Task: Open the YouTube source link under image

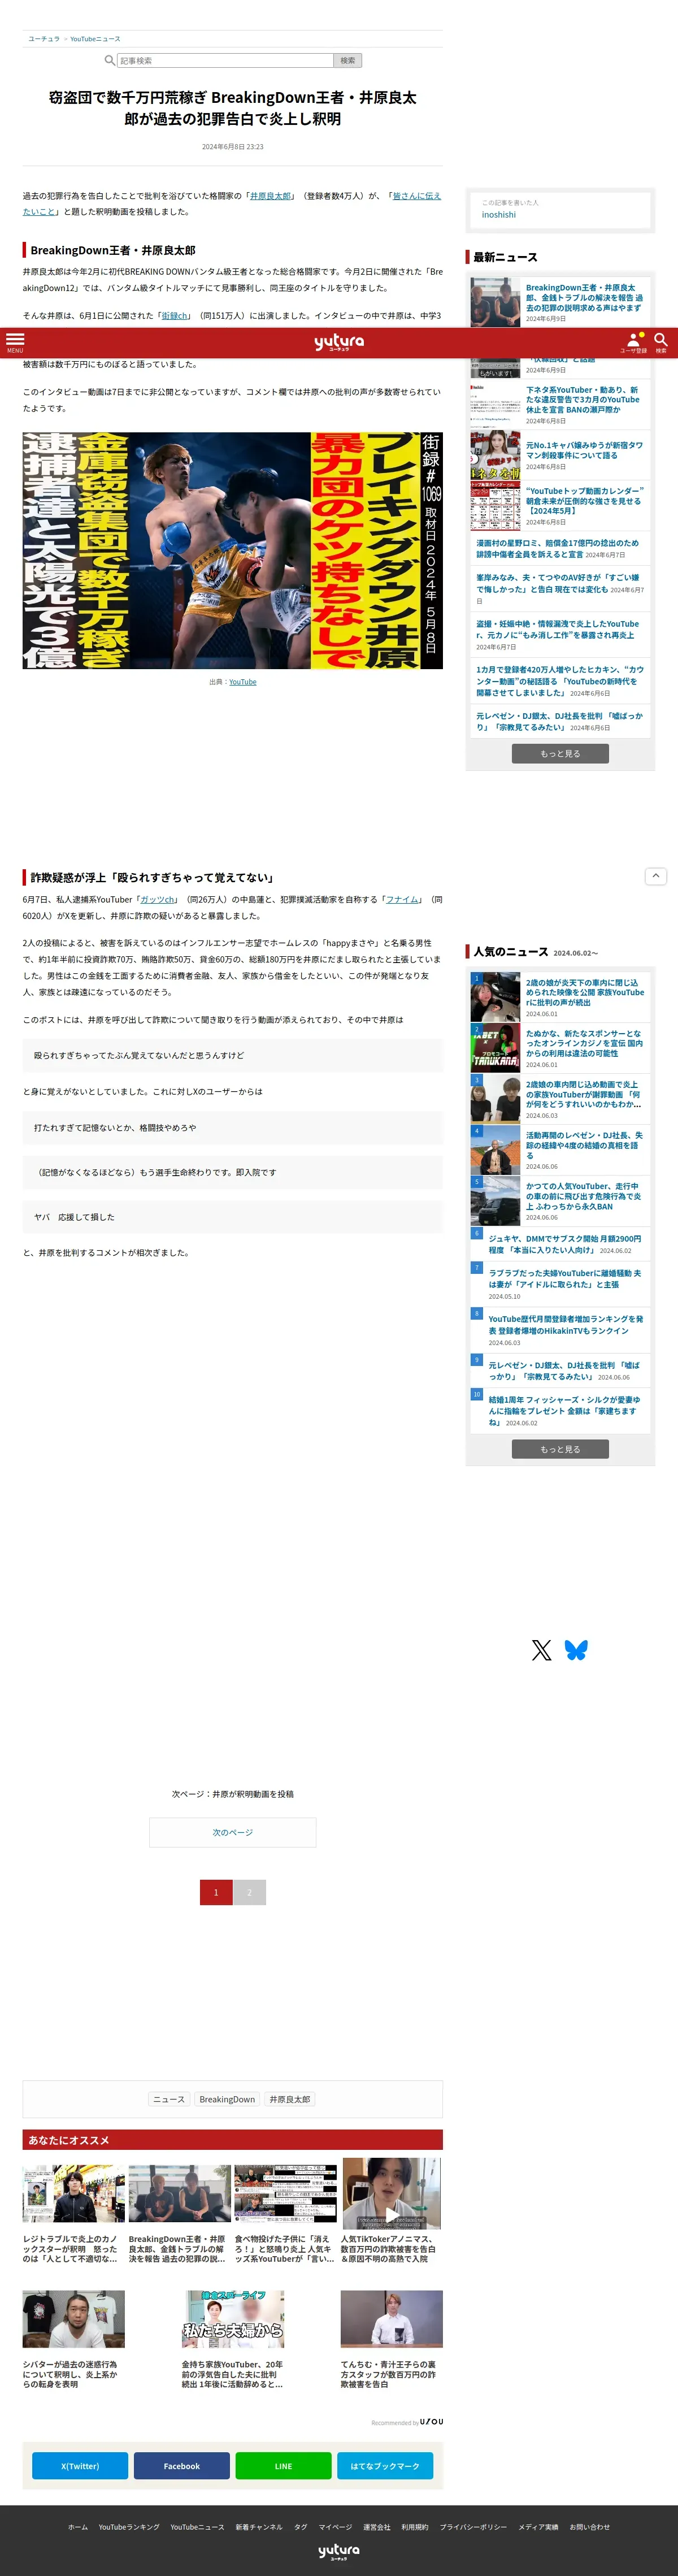Action: click(242, 682)
